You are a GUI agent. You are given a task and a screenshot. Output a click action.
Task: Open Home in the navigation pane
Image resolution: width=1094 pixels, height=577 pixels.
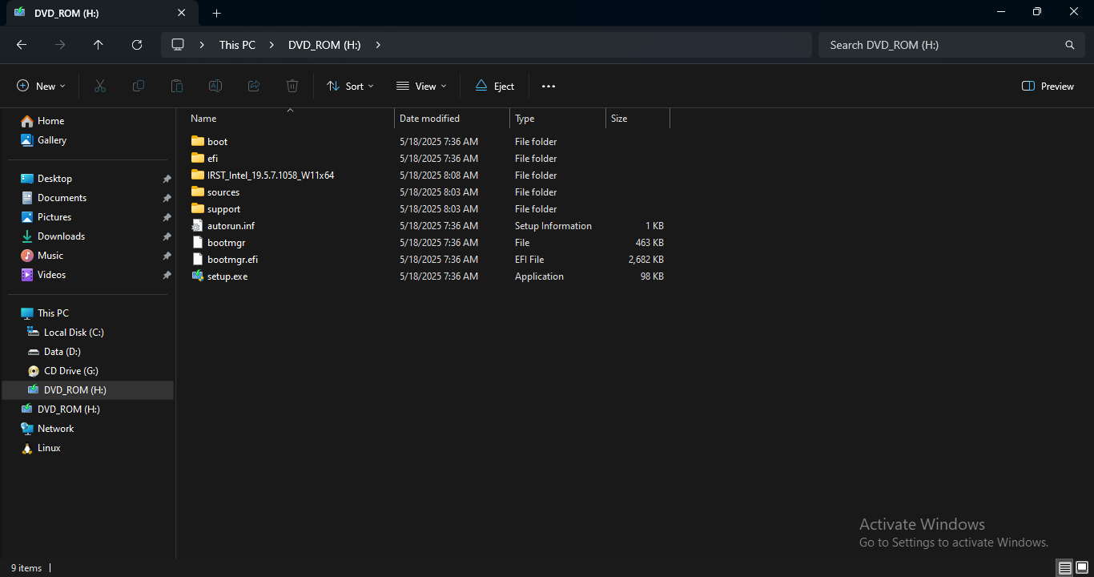pos(50,120)
